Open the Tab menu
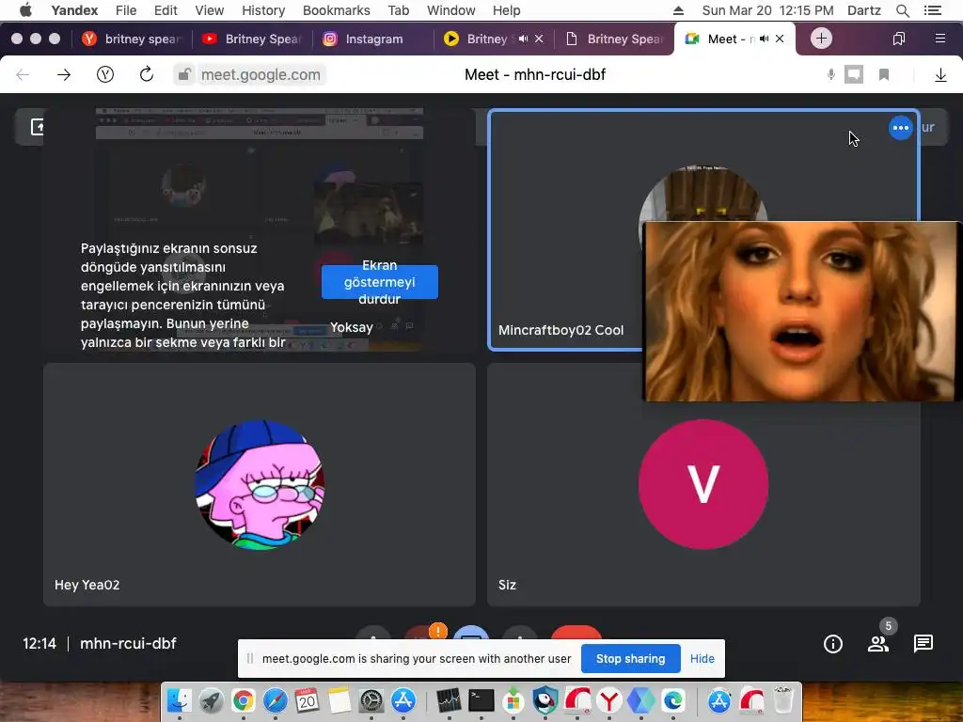The height and width of the screenshot is (722, 963). pos(398,10)
